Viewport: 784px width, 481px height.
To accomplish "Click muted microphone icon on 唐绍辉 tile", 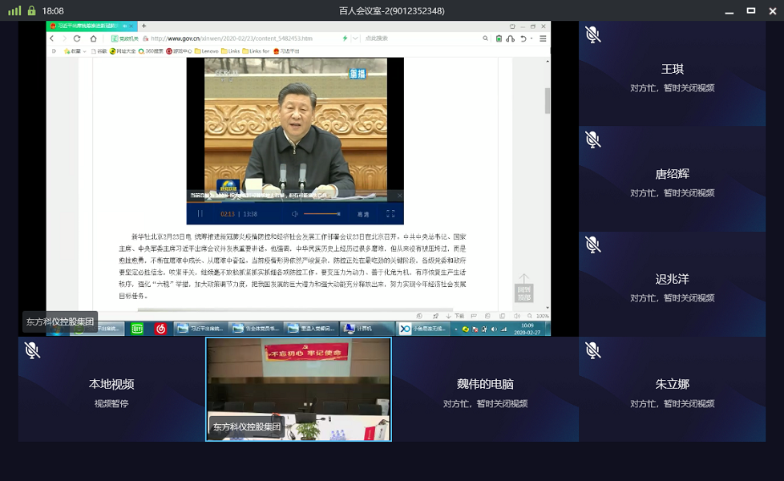I will (592, 139).
